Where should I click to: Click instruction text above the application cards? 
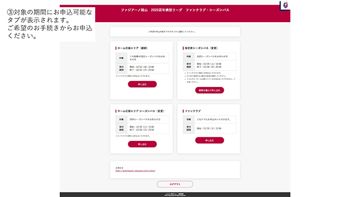[x=171, y=32]
